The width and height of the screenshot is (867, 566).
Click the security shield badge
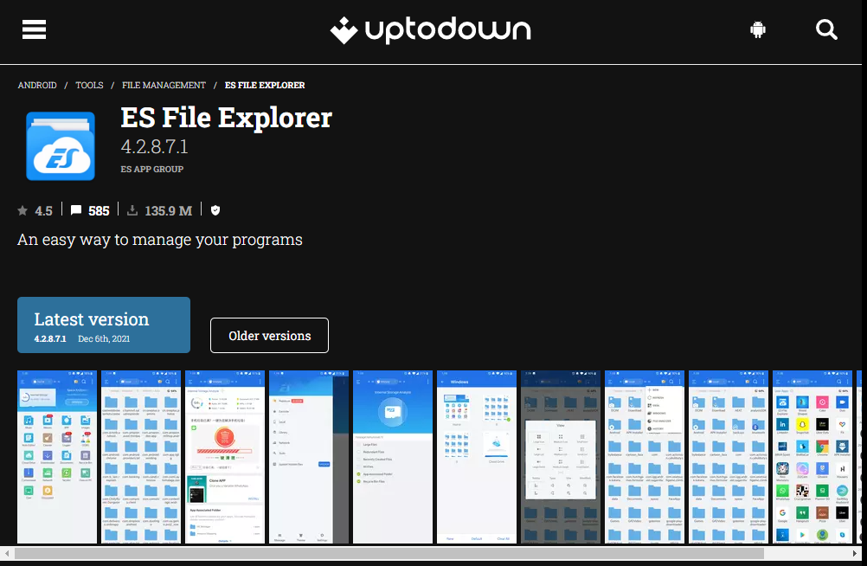[x=215, y=210]
